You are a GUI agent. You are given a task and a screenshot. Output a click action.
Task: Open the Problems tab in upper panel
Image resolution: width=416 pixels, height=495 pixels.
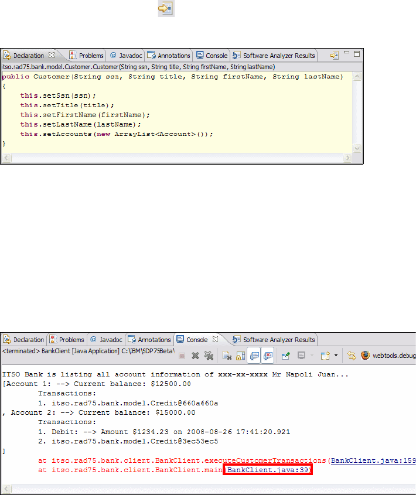(86, 56)
